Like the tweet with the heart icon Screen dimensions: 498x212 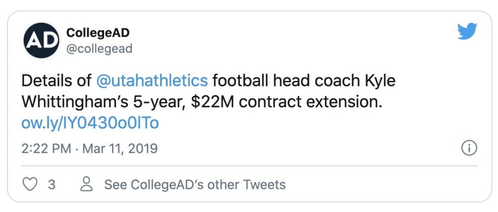tap(31, 185)
